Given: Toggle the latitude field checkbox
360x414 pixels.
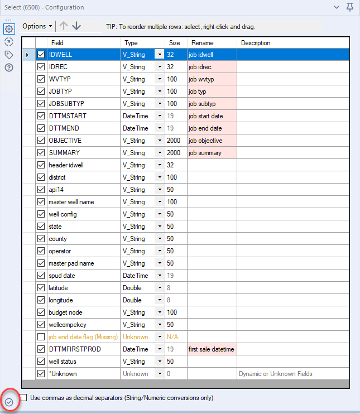Looking at the screenshot, I should pyautogui.click(x=41, y=288).
